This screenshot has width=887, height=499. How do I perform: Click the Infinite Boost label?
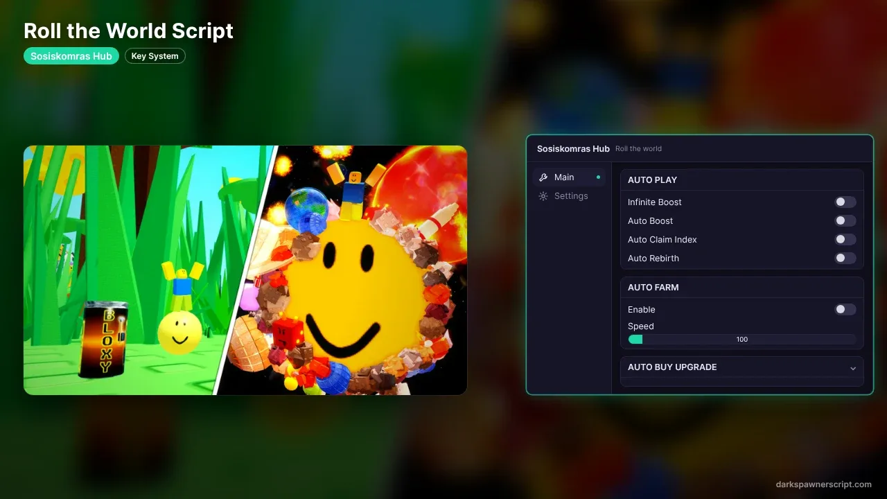point(655,202)
